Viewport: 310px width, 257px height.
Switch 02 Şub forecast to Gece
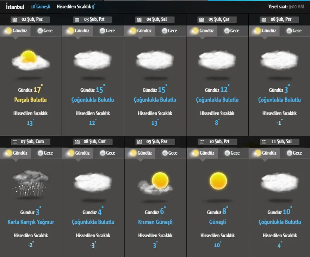click(x=44, y=31)
